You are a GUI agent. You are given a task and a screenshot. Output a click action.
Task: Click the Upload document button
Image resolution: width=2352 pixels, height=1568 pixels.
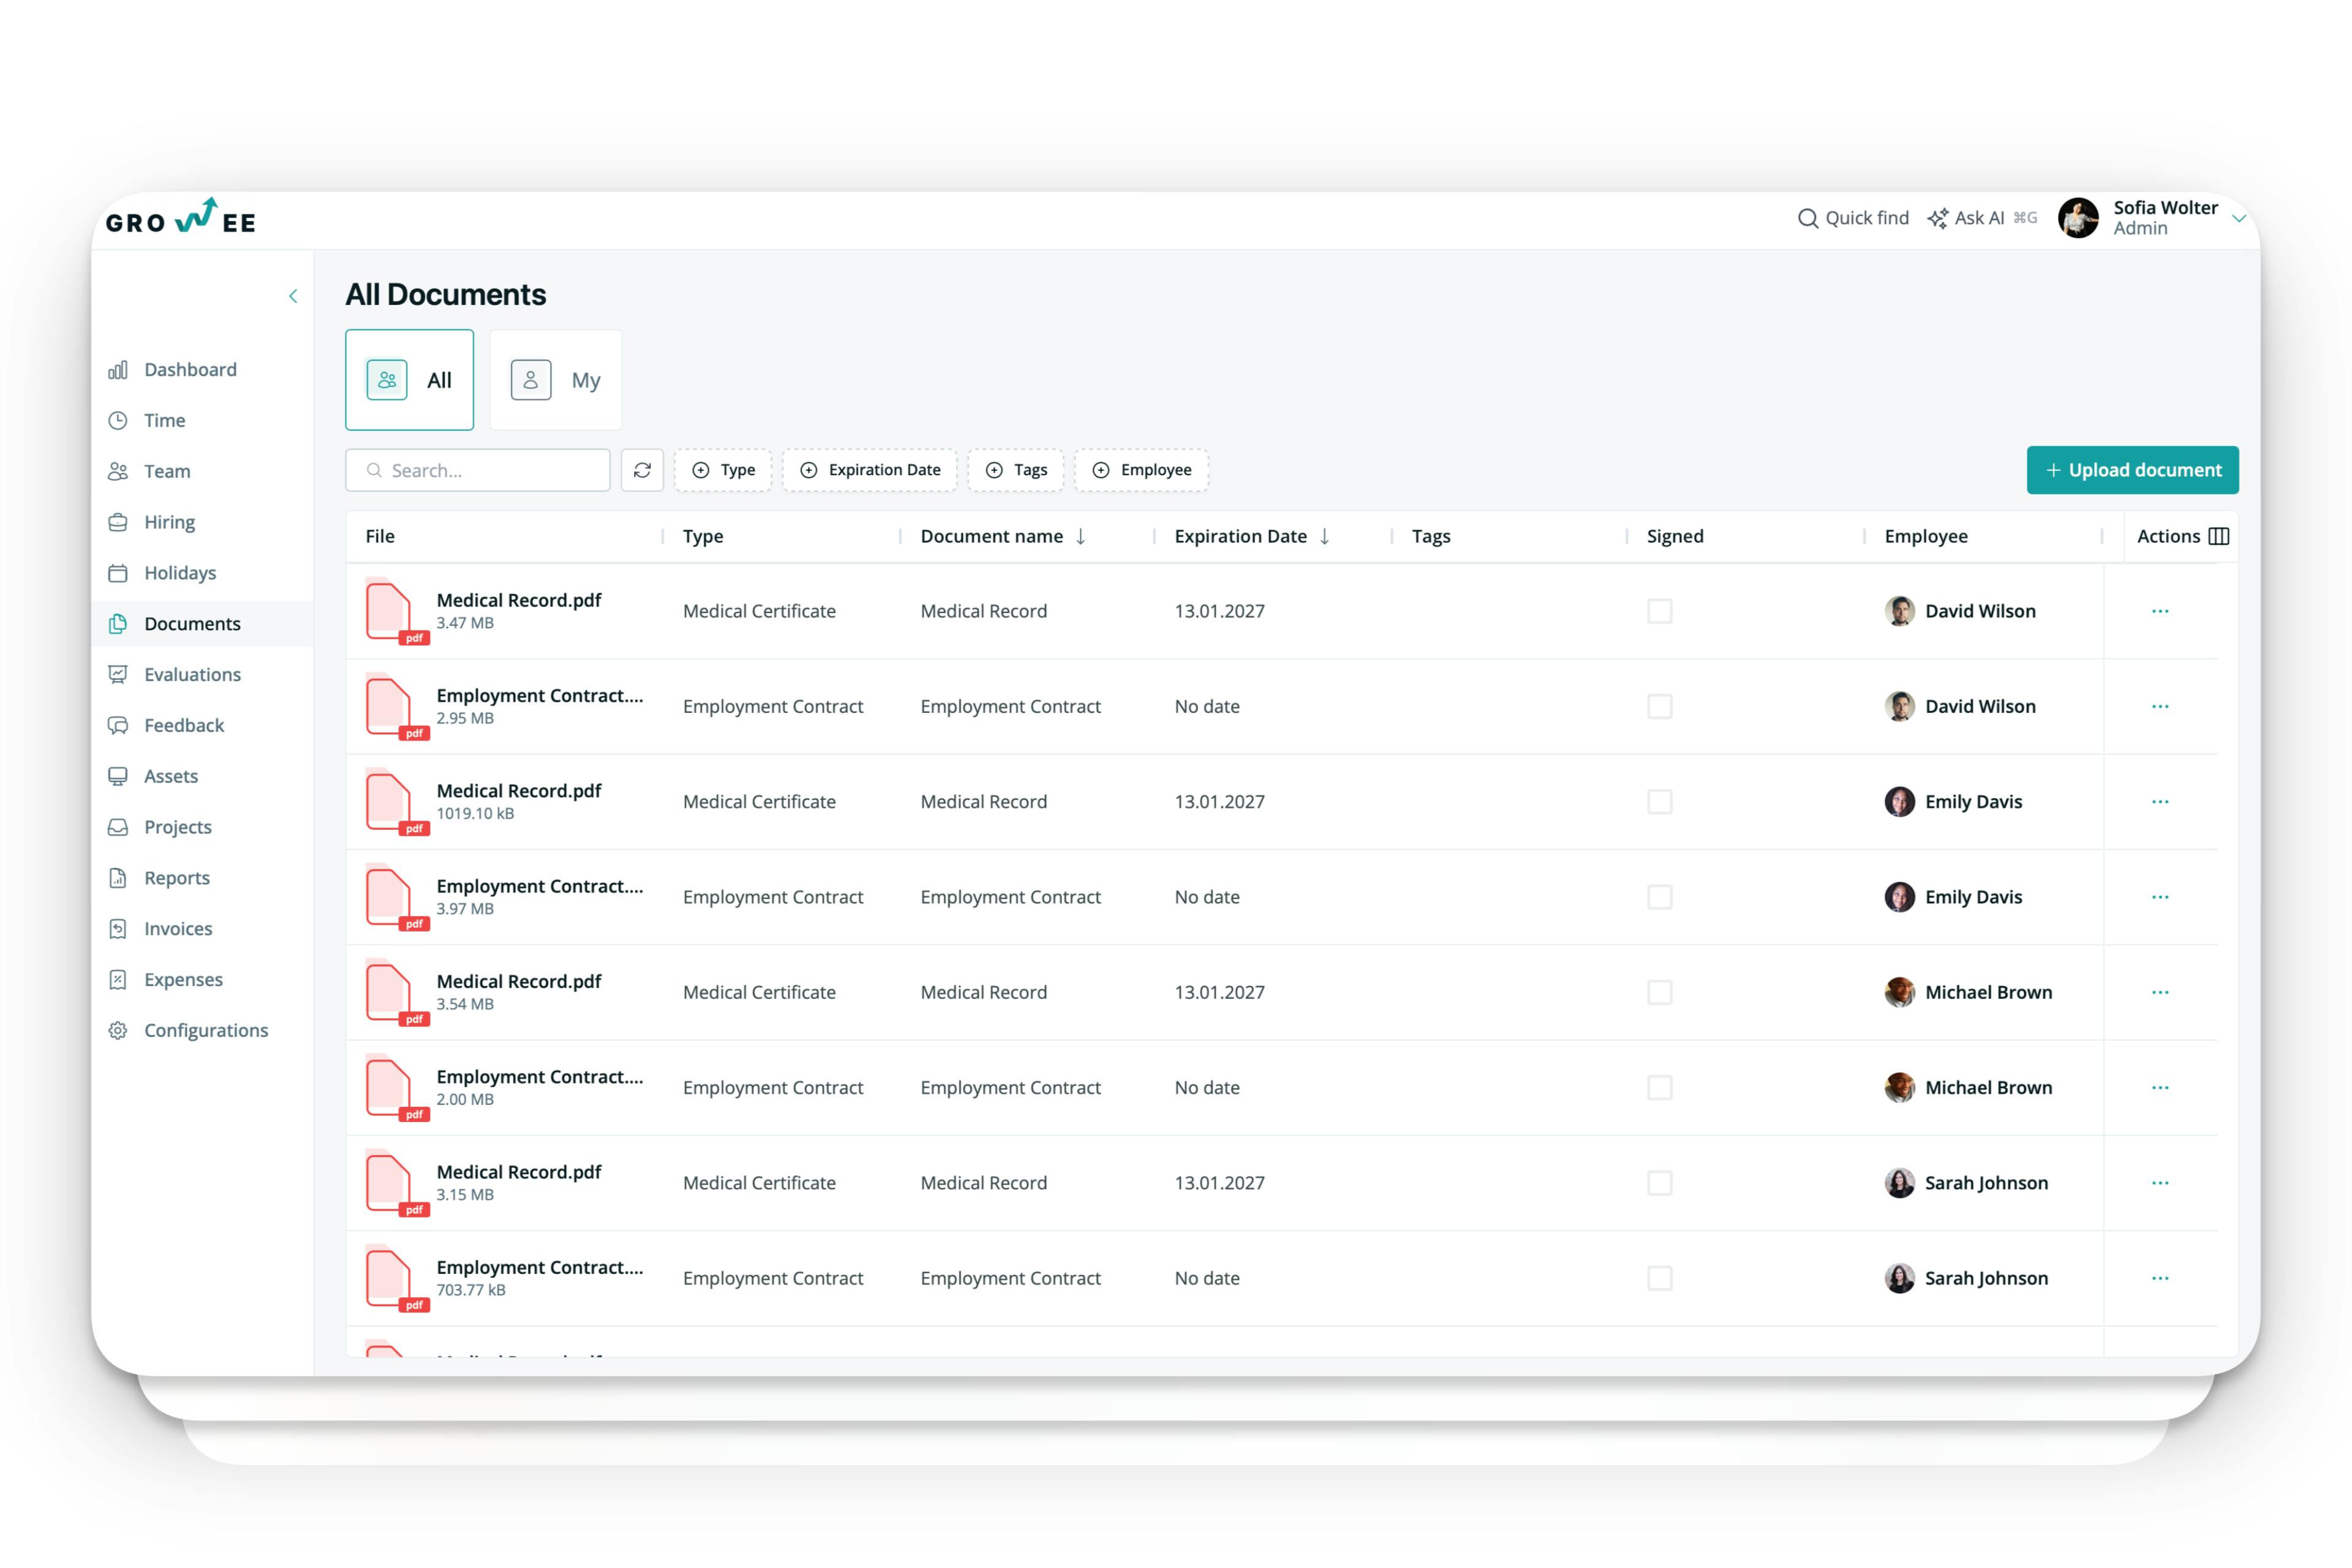2132,470
